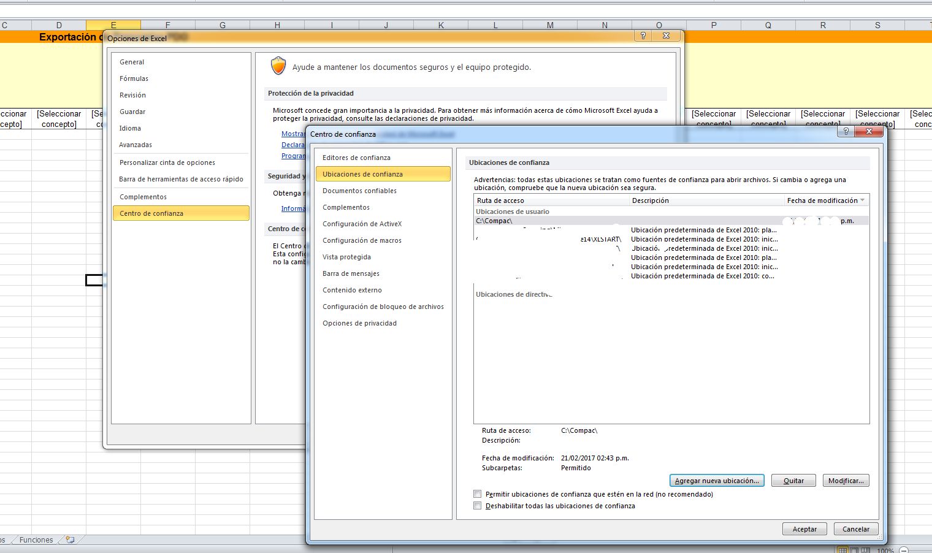
Task: Sort the list by Descripción column
Action: (x=707, y=200)
